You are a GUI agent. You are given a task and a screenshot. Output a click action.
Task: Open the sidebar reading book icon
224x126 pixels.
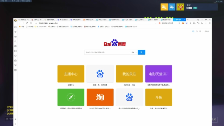point(16,37)
